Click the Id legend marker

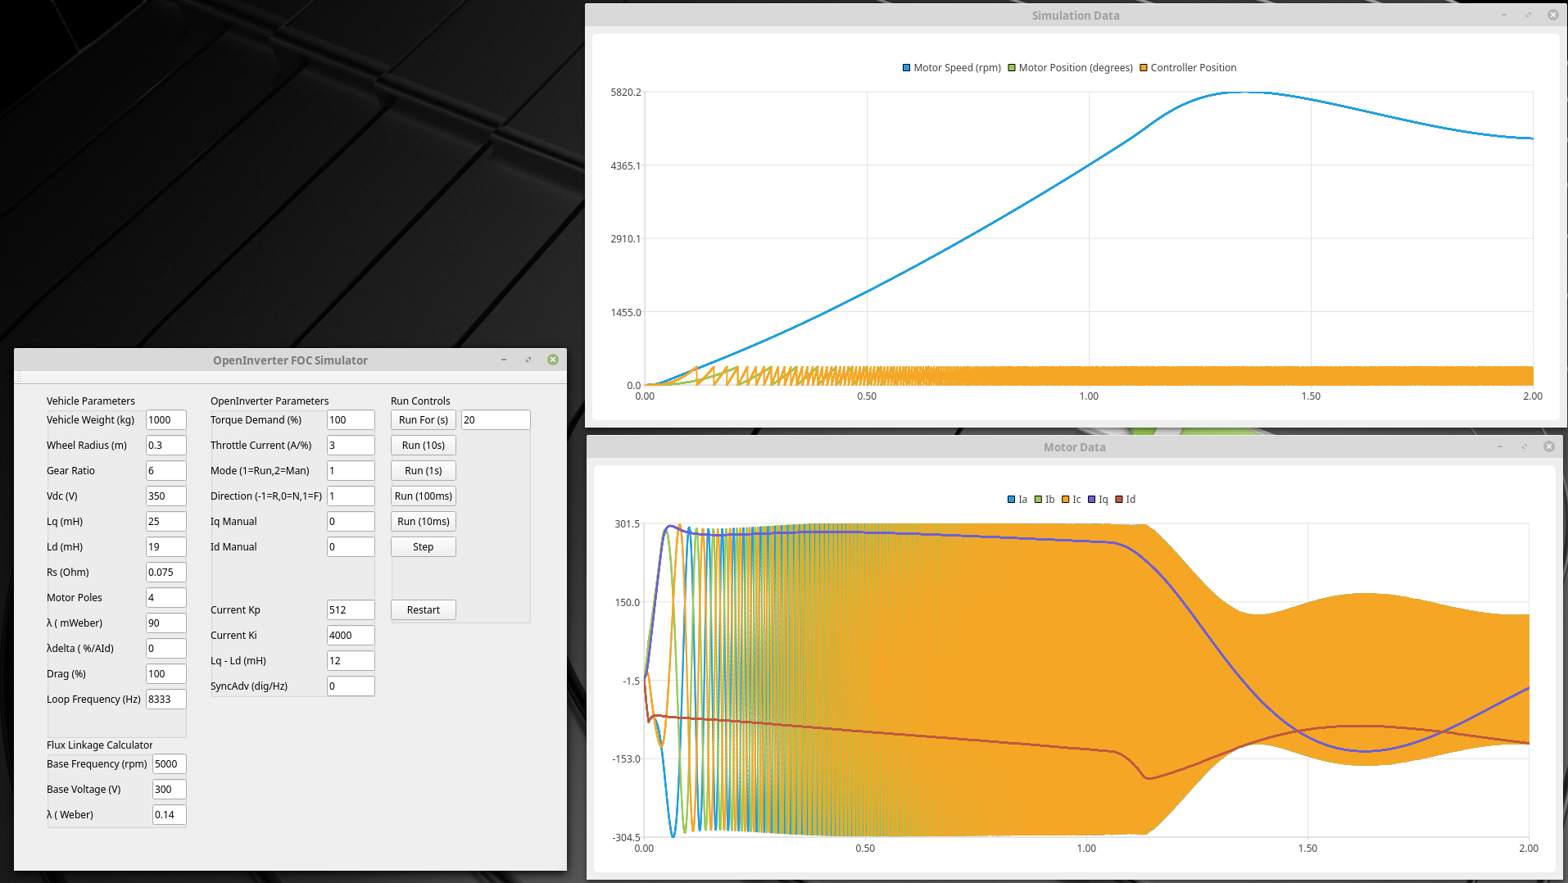[1119, 500]
